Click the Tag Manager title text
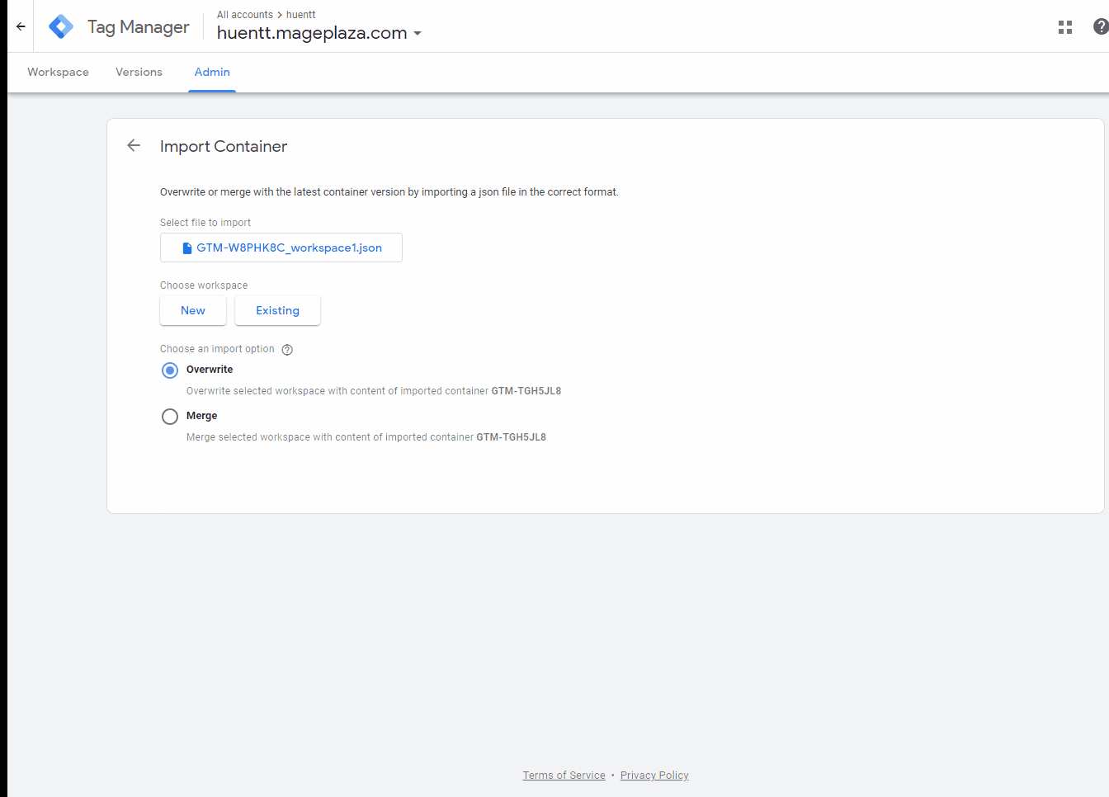Viewport: 1109px width, 797px height. (x=139, y=27)
